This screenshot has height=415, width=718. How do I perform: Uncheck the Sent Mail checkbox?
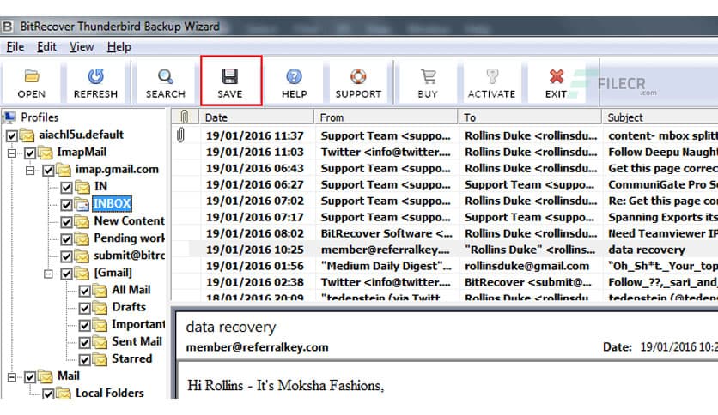click(x=85, y=343)
